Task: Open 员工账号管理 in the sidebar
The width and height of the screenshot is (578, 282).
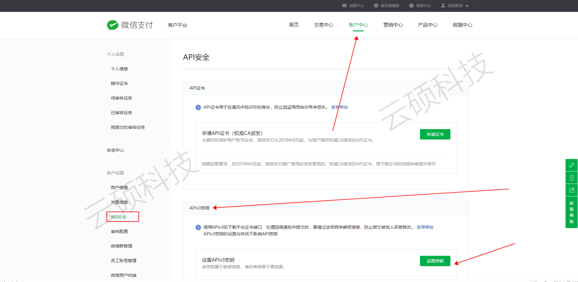Action: point(123,261)
